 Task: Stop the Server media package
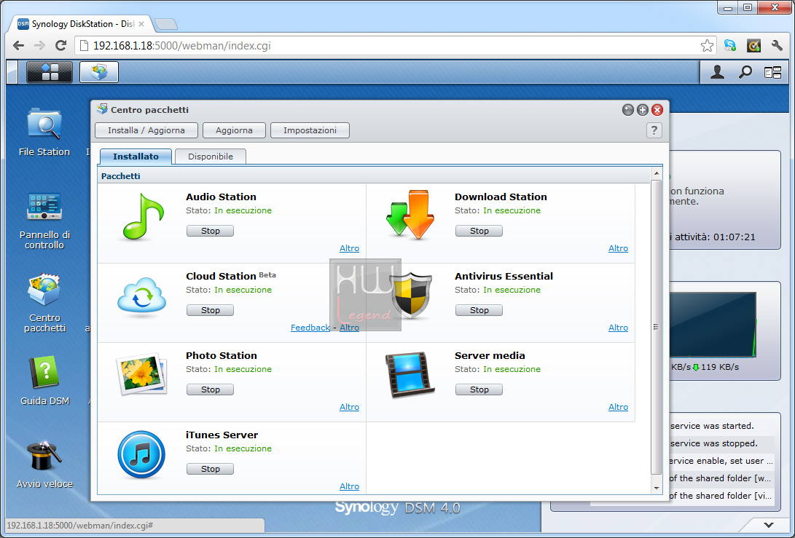click(x=479, y=389)
